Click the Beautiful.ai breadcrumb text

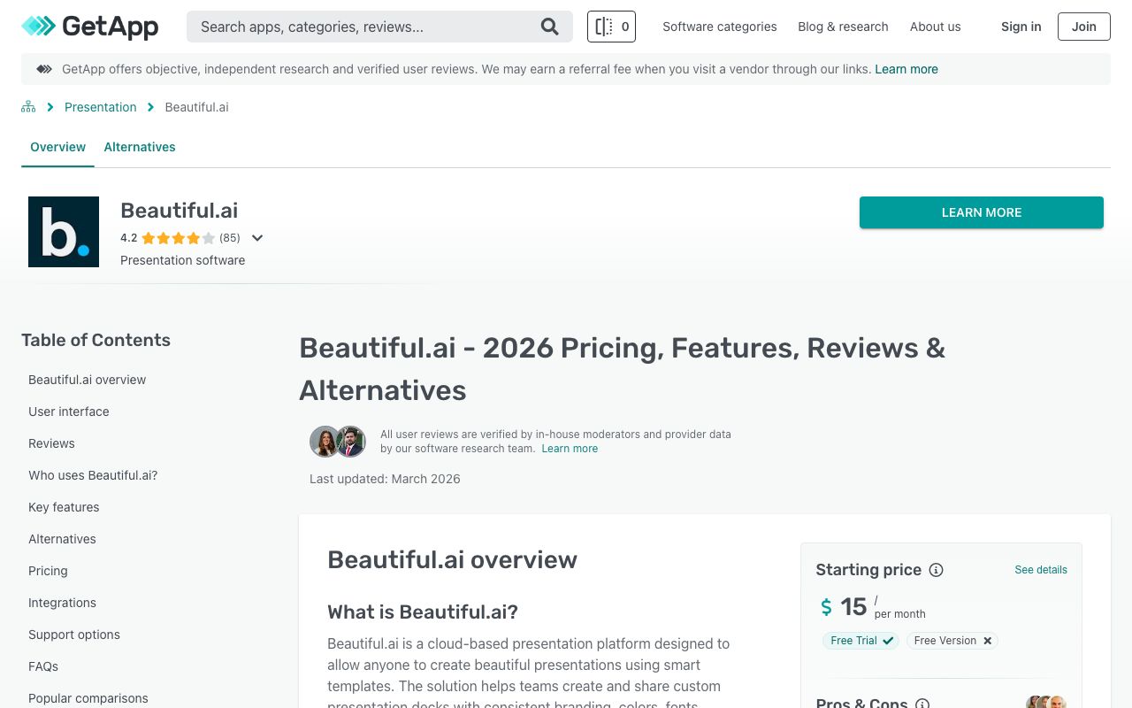click(196, 107)
